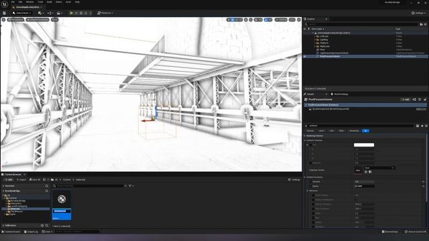Enable the Ambient Cubemap Tint override checkbox

[310, 145]
